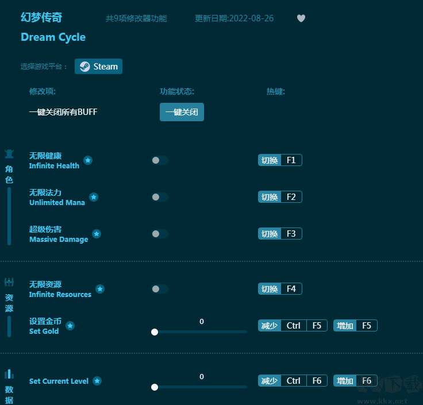This screenshot has width=423, height=405.
Task: Click the Set Current Level value 0
Action: point(202,377)
